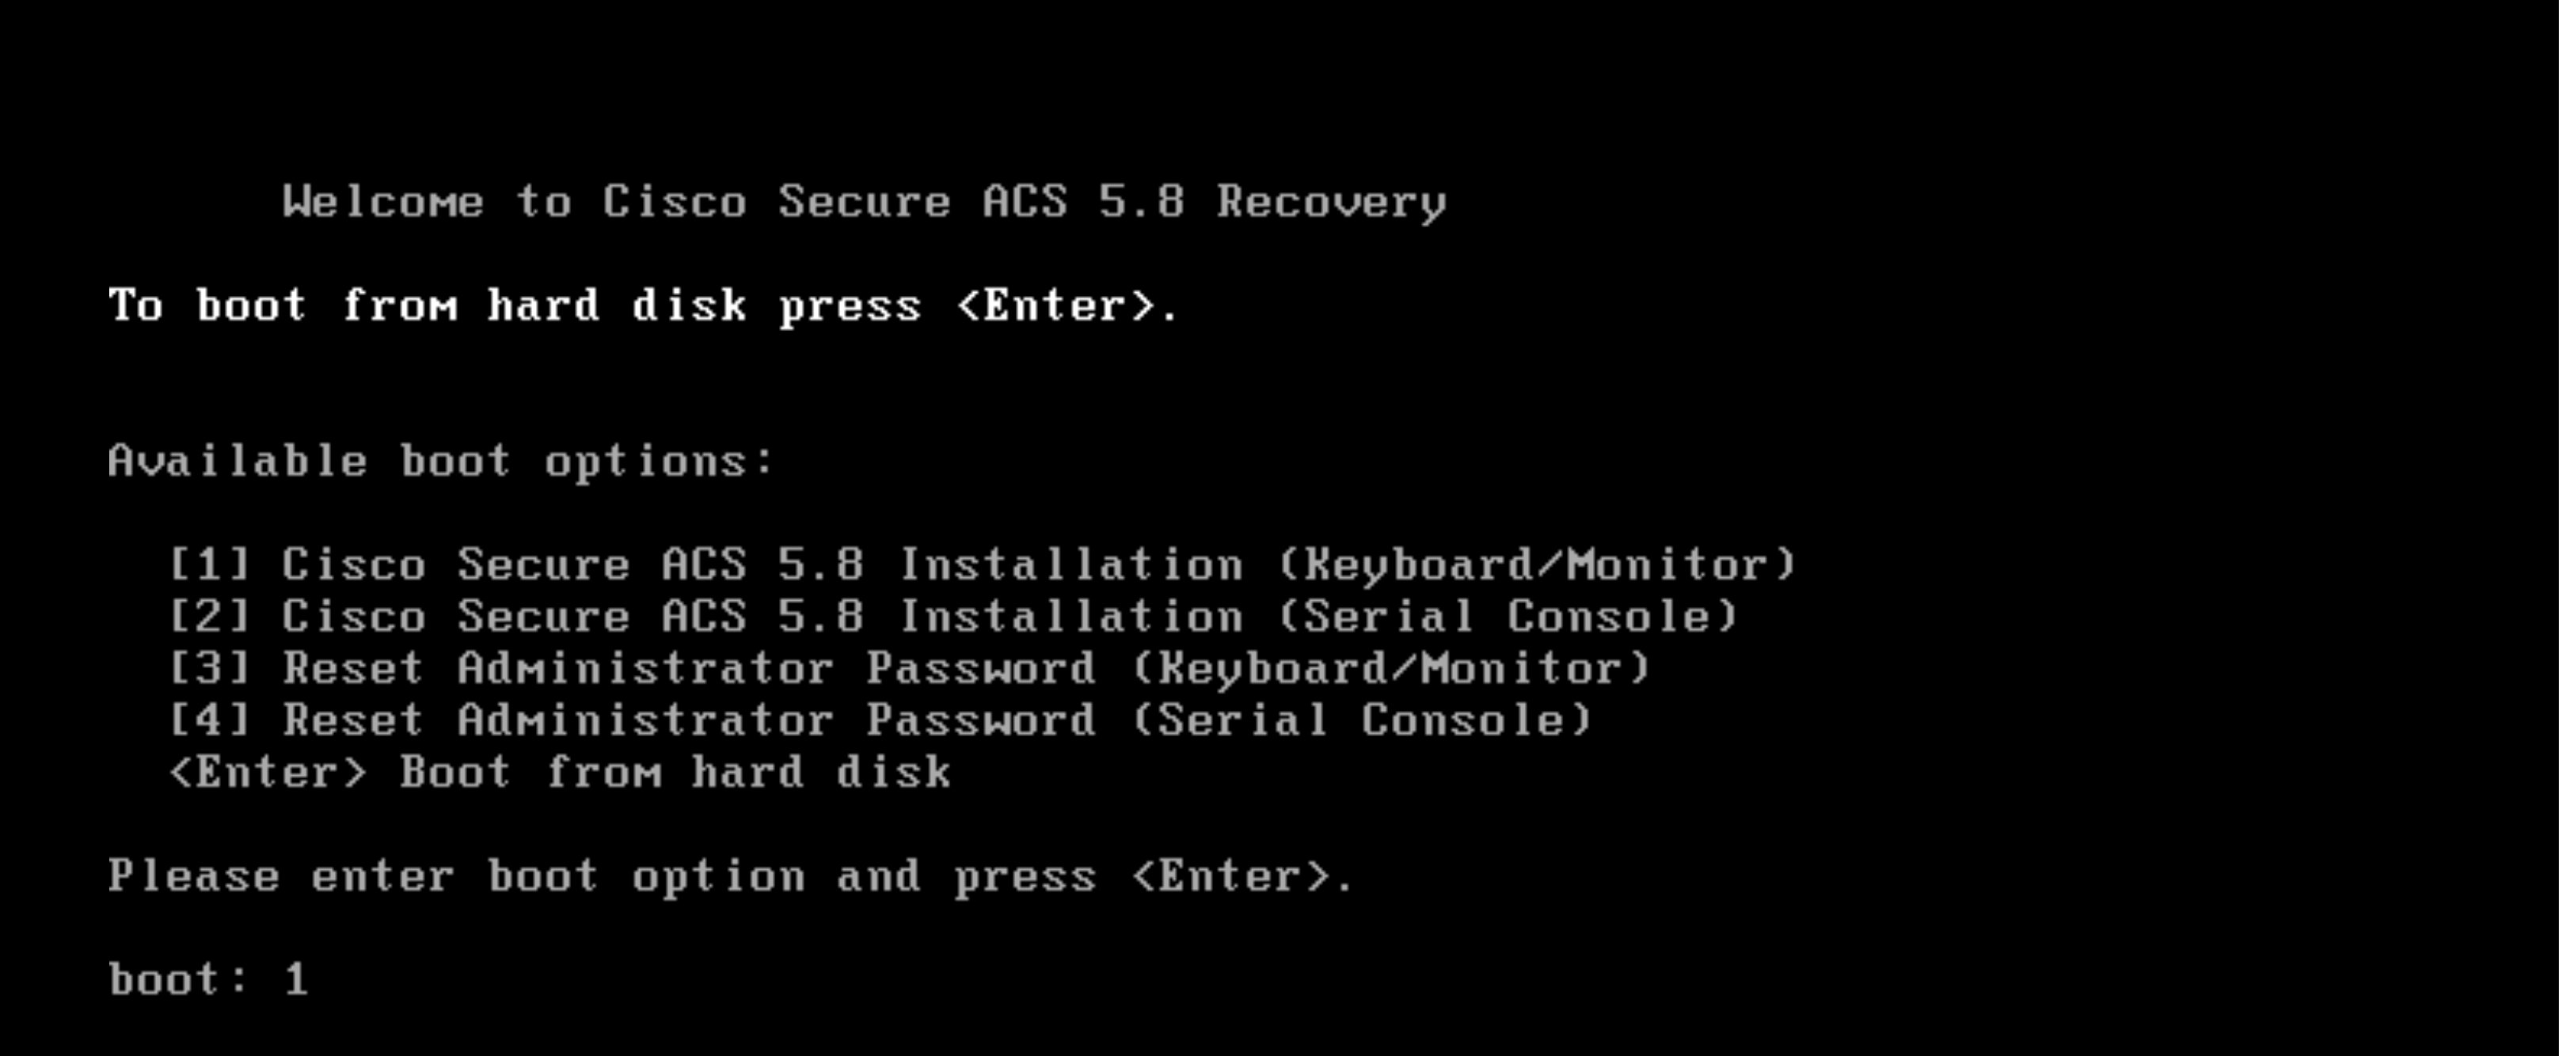
Task: Click the [4] option number marker
Action: 210,720
